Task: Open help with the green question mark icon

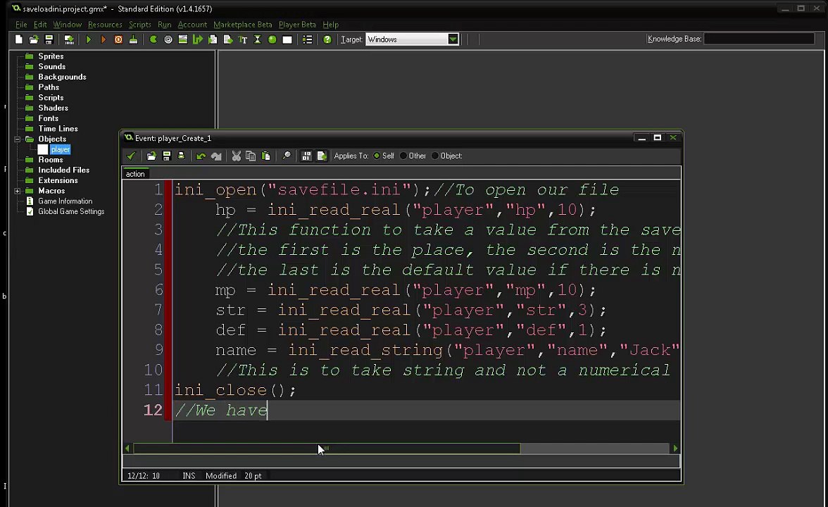Action: [x=327, y=39]
